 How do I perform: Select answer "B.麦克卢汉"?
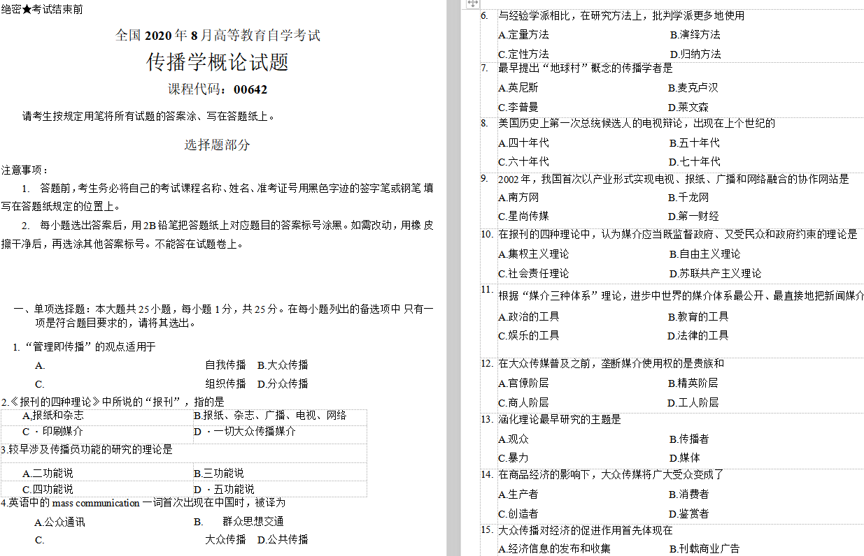693,88
